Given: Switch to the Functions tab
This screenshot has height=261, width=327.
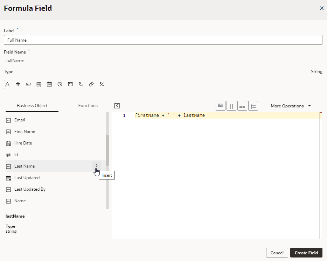Looking at the screenshot, I should tap(88, 105).
